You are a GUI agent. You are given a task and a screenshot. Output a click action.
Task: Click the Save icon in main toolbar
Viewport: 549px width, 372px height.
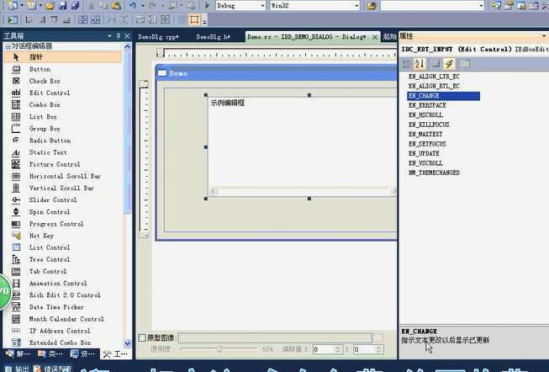point(63,6)
